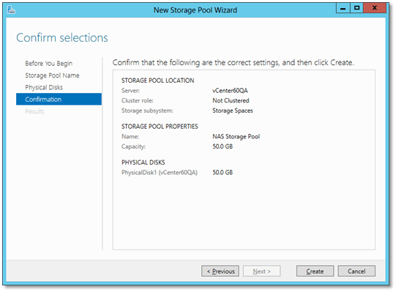
Task: Minimize the New Storage Pool Wizard window
Action: click(x=343, y=8)
